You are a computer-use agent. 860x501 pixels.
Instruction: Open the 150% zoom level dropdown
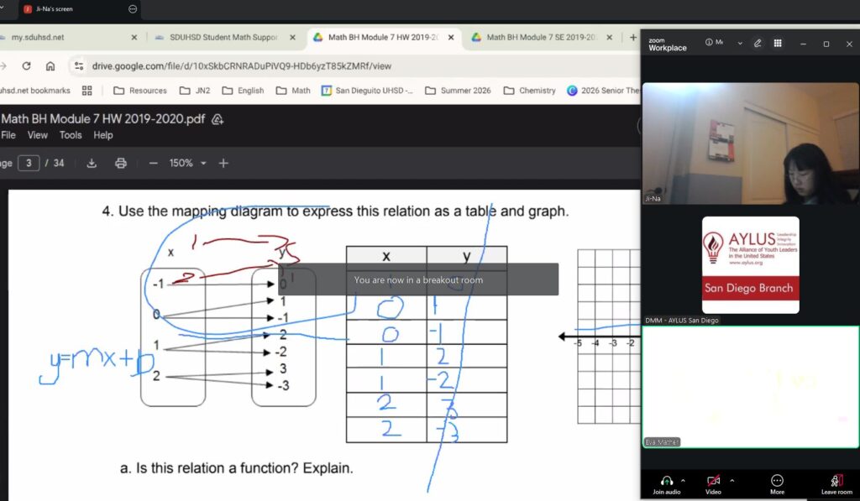(x=188, y=163)
